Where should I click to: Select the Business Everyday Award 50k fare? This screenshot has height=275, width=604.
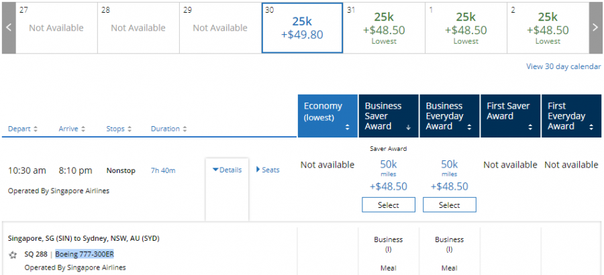point(449,205)
